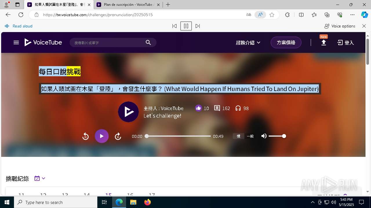Open Voice options panel
Viewport: 371px width, 208px height.
[340, 26]
